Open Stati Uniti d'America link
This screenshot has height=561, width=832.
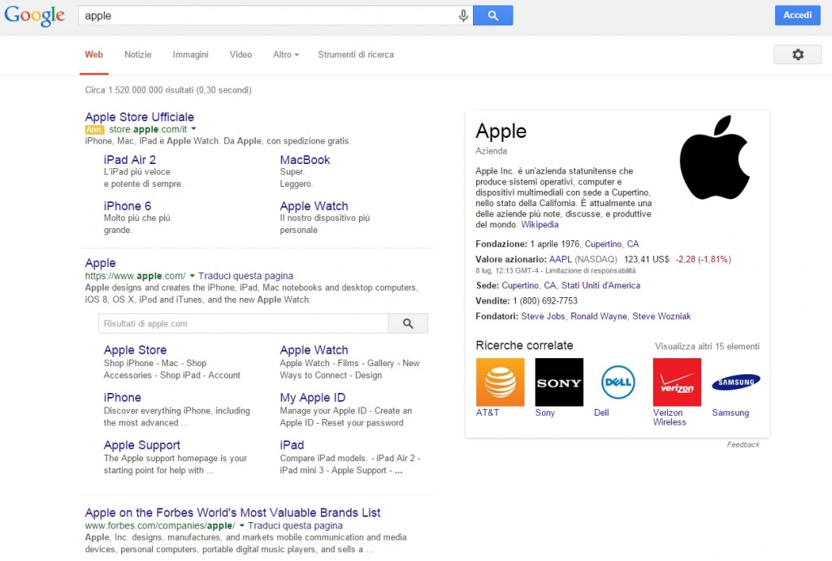600,285
